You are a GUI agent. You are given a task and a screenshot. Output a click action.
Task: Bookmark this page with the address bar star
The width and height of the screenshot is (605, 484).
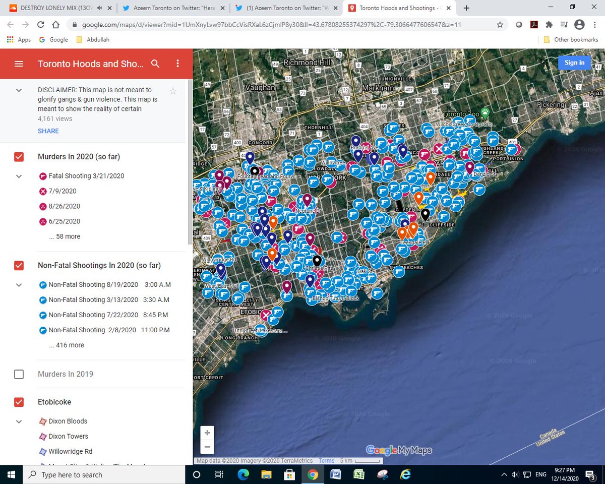pyautogui.click(x=500, y=24)
